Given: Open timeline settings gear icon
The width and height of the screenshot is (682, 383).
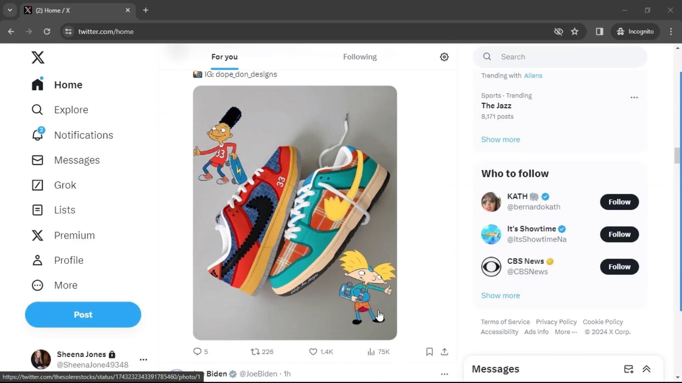Looking at the screenshot, I should [x=444, y=57].
